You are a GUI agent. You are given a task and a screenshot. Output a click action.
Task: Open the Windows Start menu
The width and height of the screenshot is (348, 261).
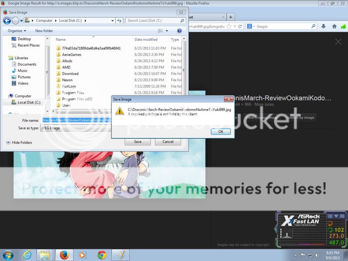coord(8,255)
